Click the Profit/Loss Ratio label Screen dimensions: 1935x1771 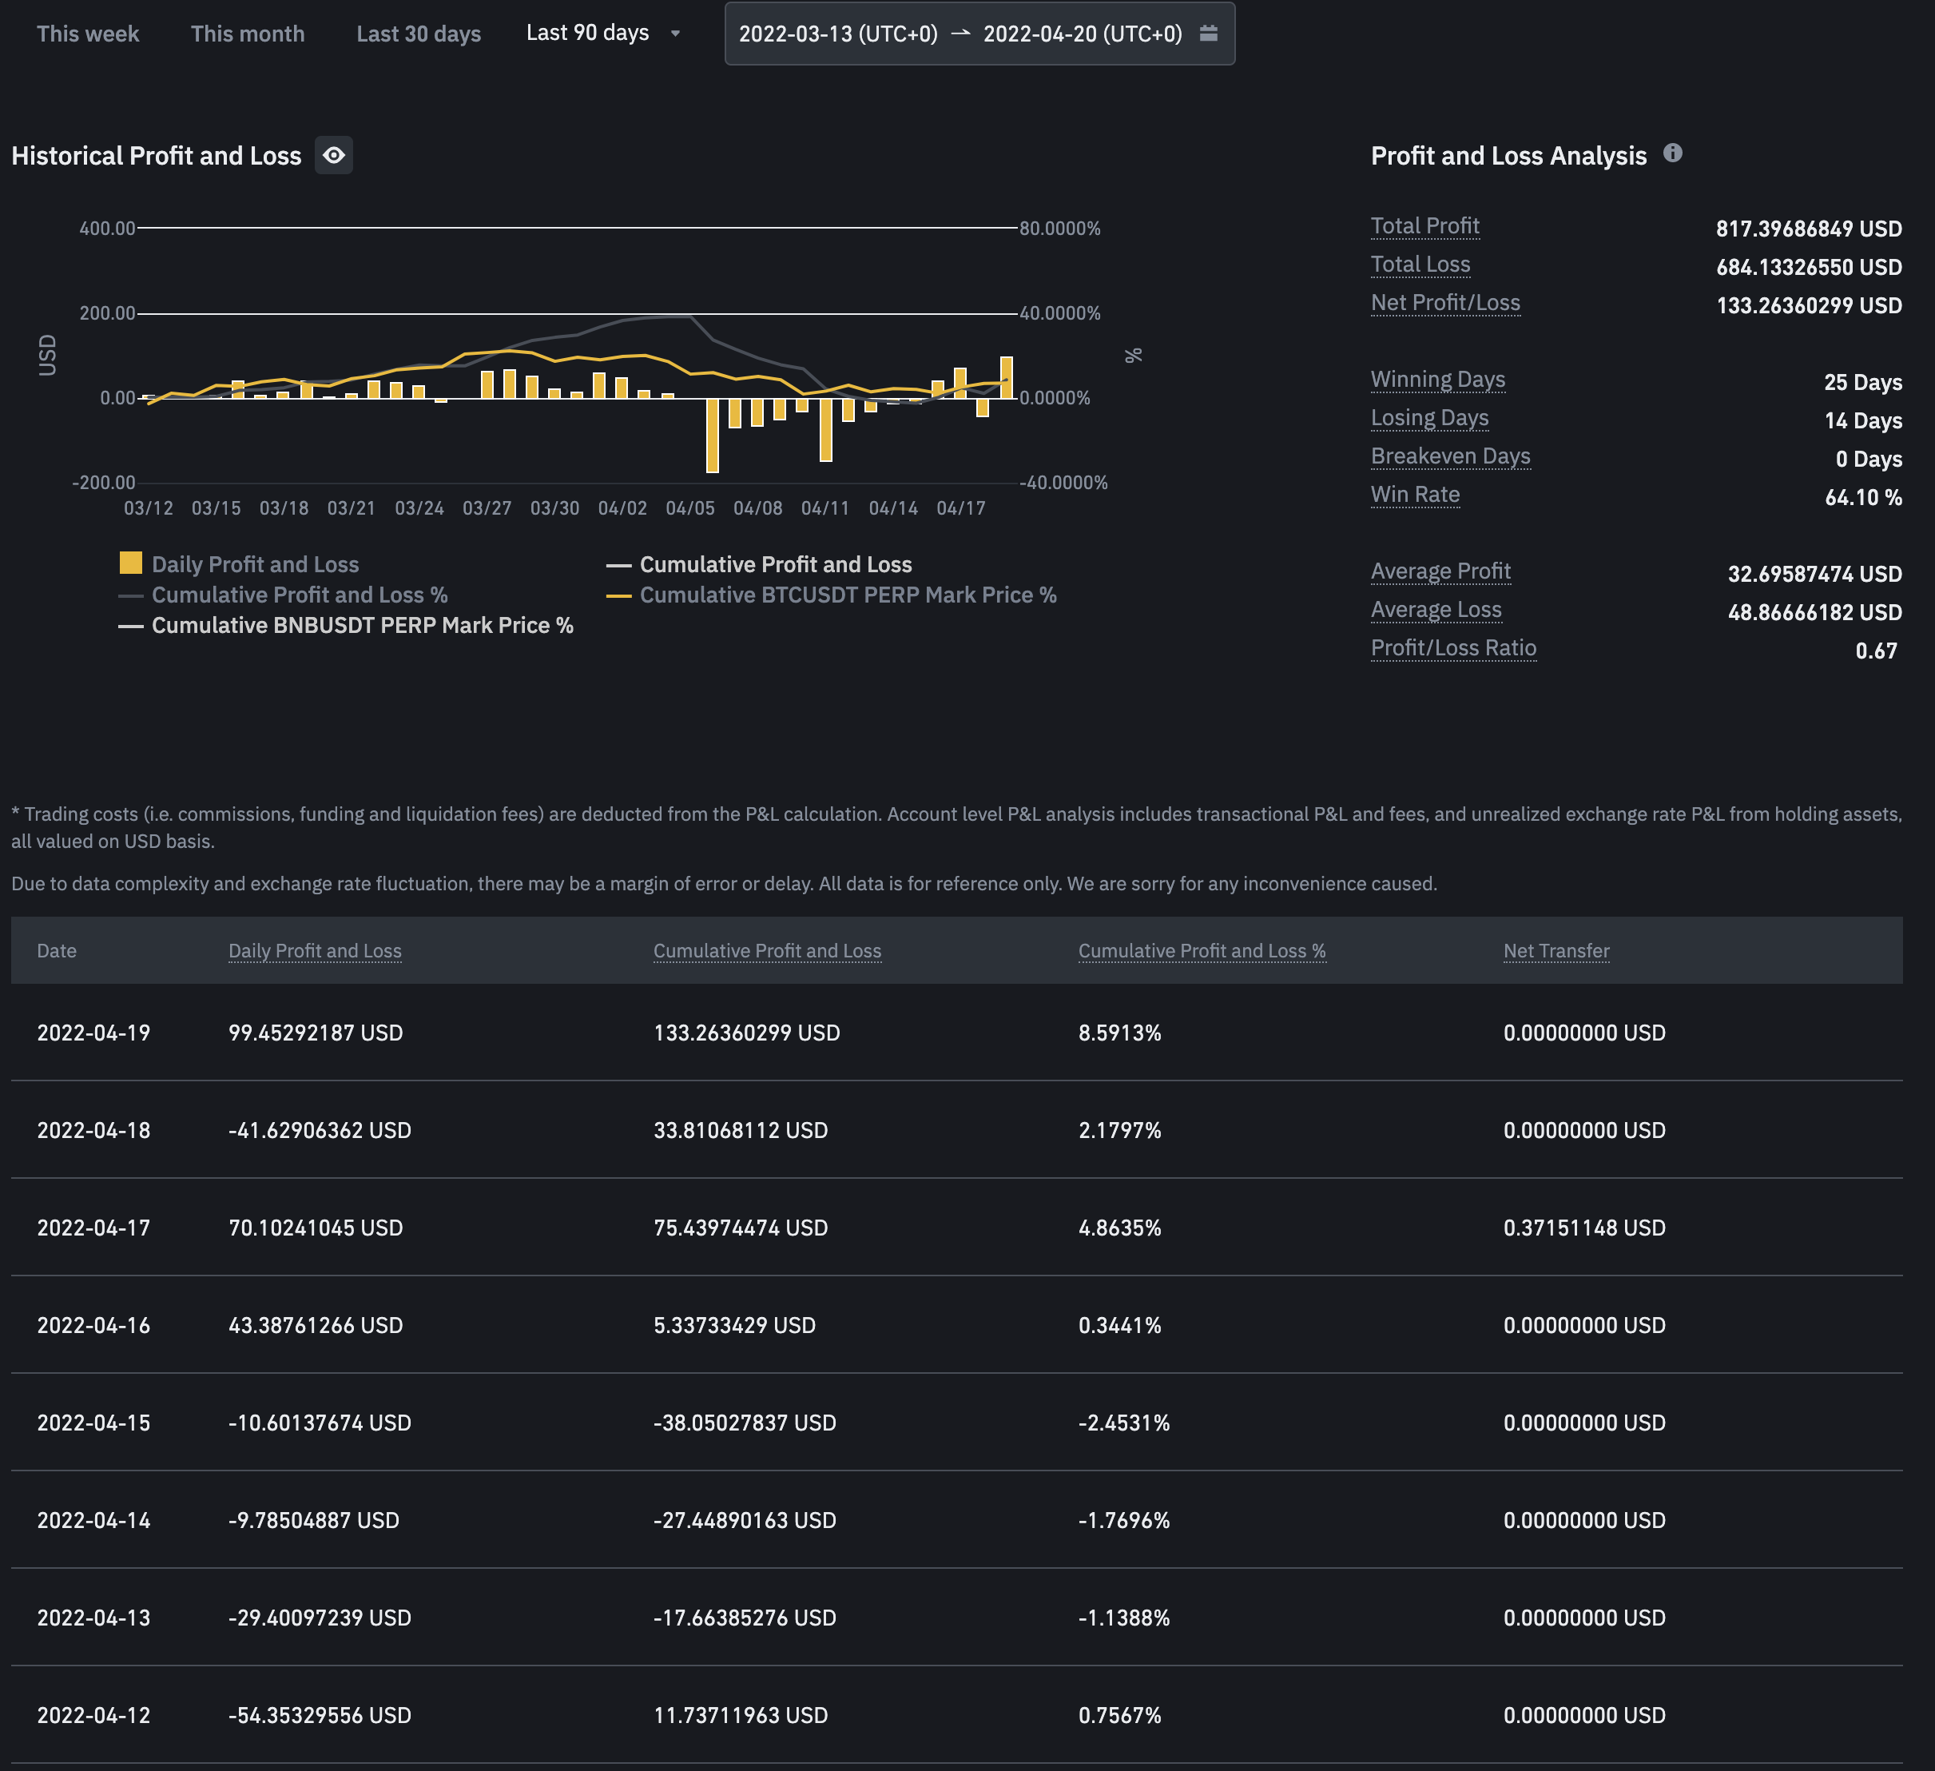click(1452, 648)
